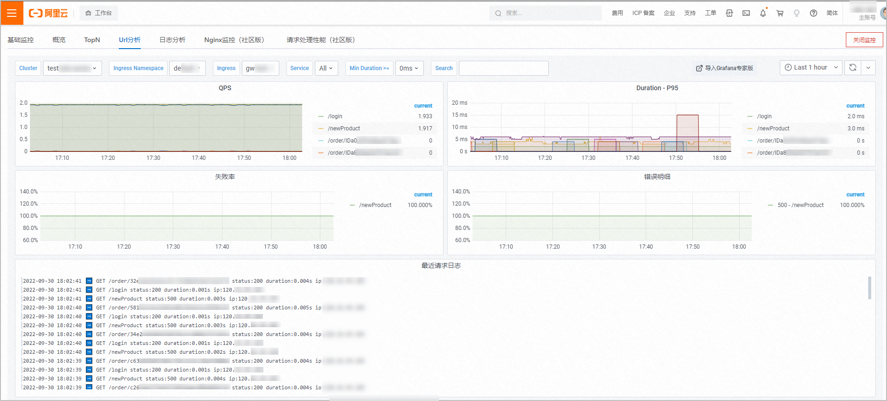The height and width of the screenshot is (401, 887).
Task: Expand the refresh interval dropdown arrow
Action: pos(868,67)
